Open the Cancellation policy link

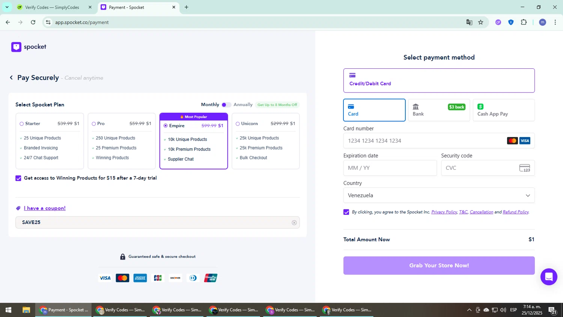pos(481,212)
